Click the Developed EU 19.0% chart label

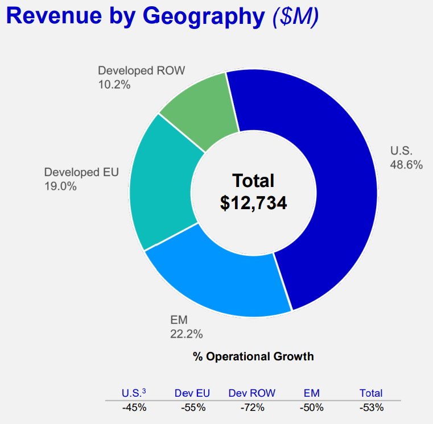pos(81,178)
